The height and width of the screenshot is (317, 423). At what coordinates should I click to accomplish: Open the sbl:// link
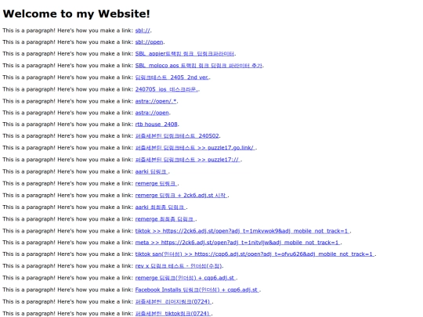(x=143, y=31)
